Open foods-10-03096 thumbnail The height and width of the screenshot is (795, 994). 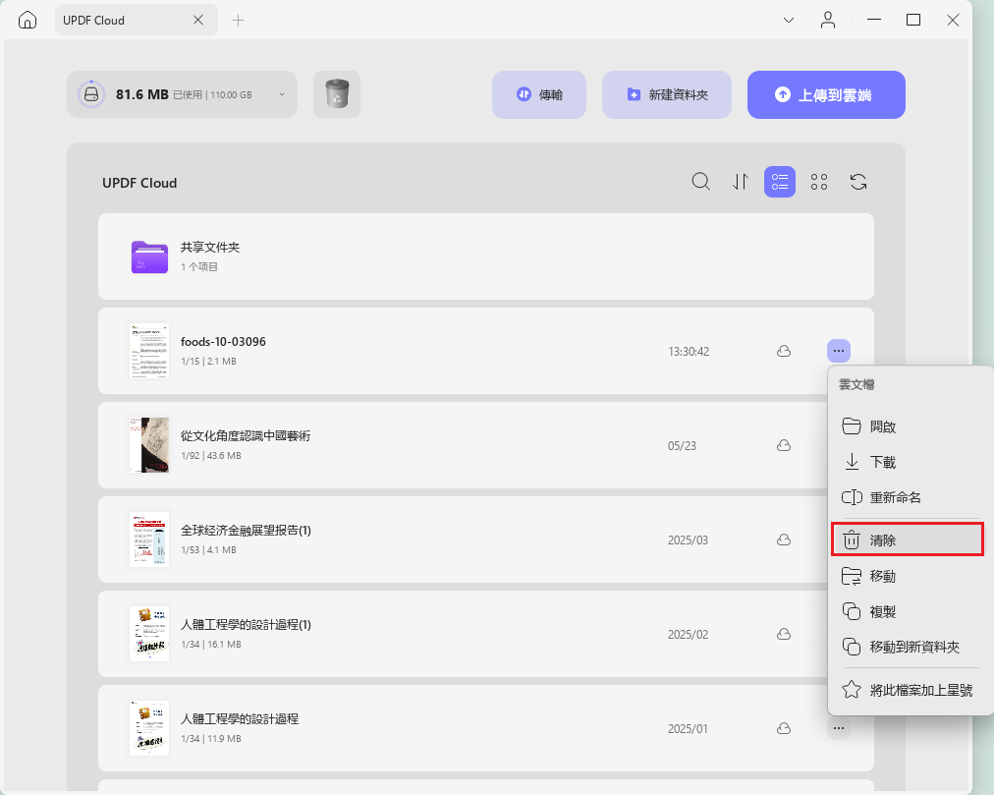pyautogui.click(x=149, y=351)
